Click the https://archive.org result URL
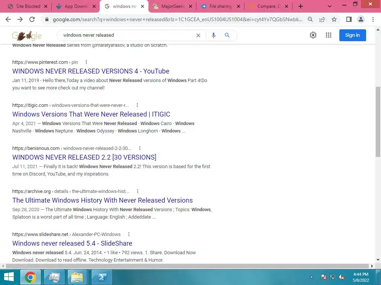This screenshot has height=285, width=381. click(x=31, y=191)
